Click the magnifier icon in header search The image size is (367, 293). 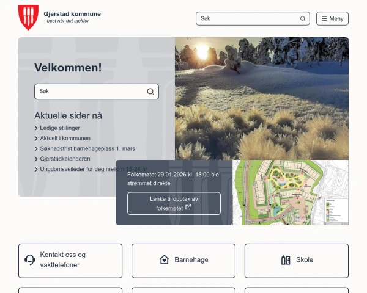pyautogui.click(x=303, y=19)
